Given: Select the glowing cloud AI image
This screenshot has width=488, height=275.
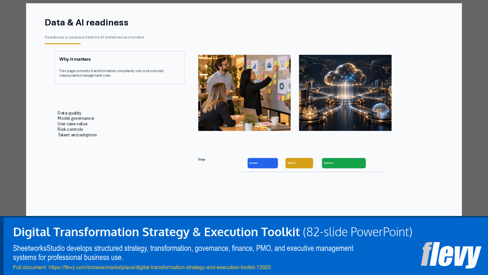Looking at the screenshot, I should (x=345, y=93).
